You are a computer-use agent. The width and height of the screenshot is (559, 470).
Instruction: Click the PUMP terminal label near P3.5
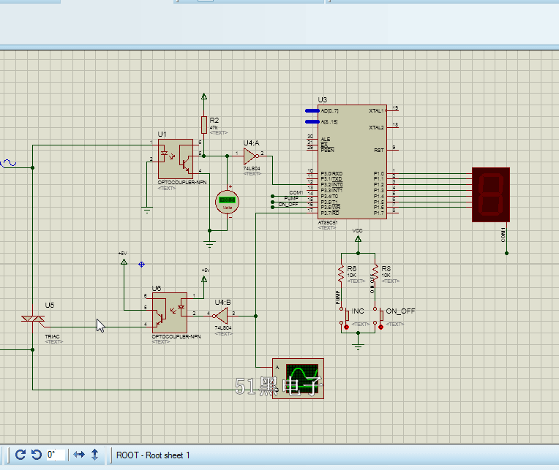click(291, 198)
